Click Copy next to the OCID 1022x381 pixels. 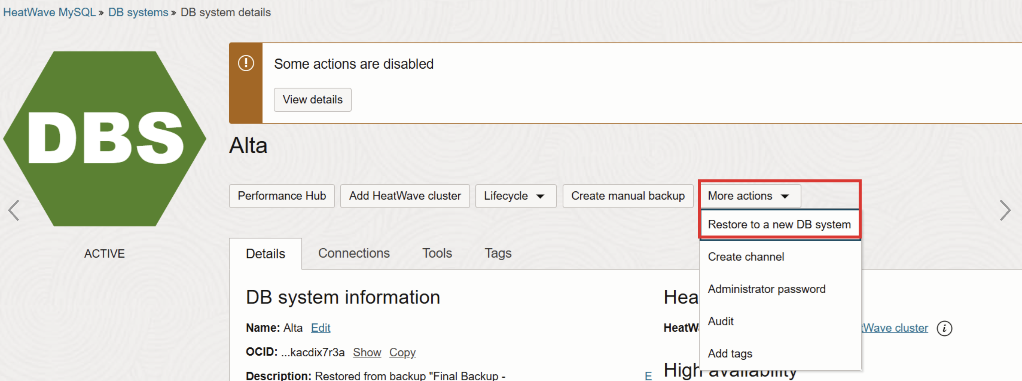(x=402, y=353)
